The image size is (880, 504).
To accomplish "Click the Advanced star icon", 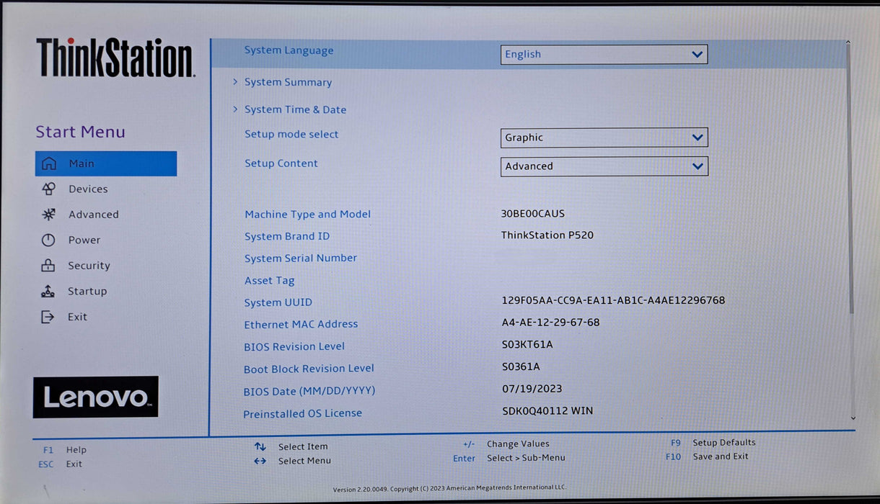I will click(48, 215).
